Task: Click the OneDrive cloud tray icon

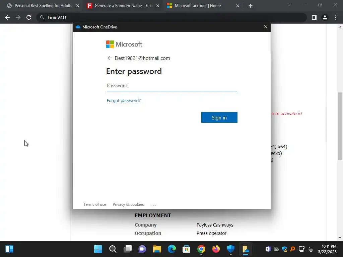Action: (276, 249)
